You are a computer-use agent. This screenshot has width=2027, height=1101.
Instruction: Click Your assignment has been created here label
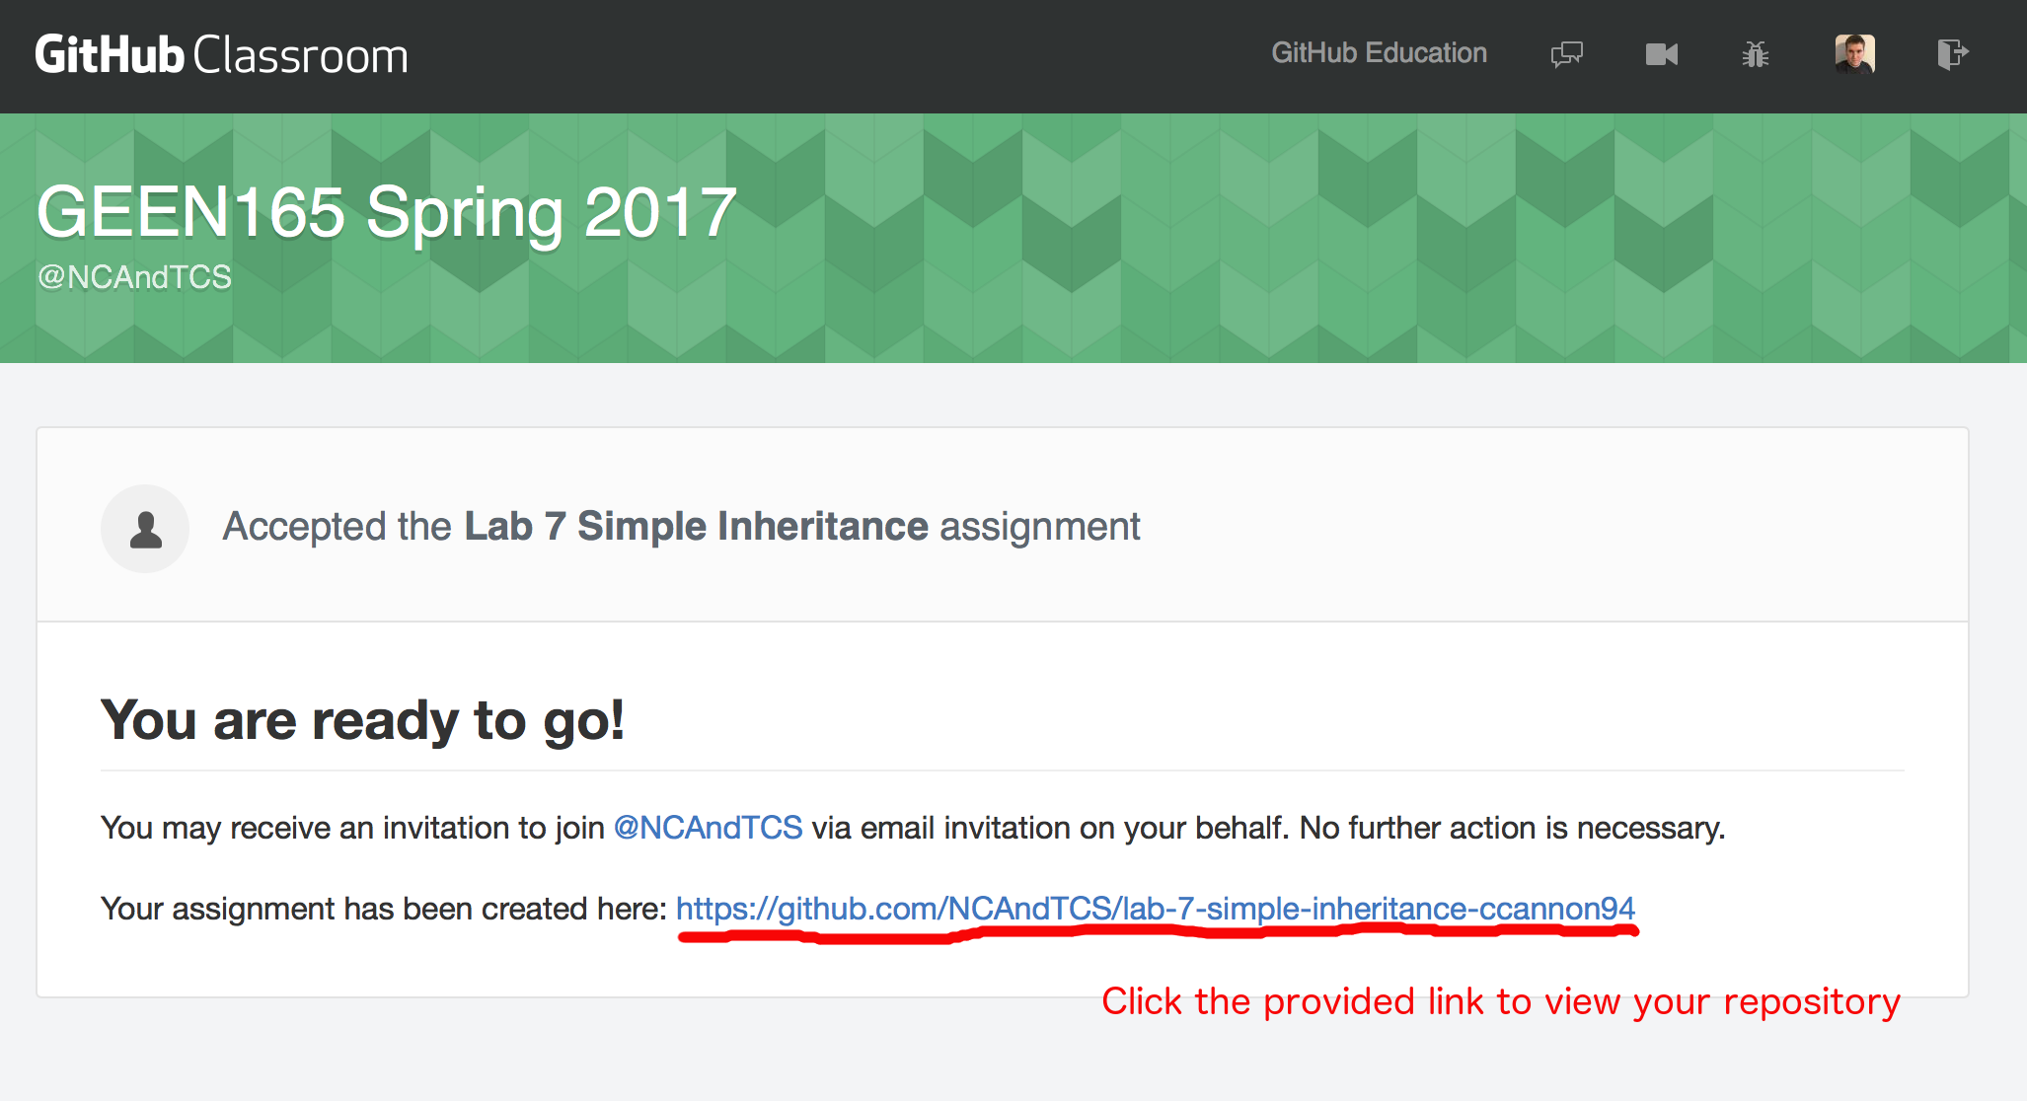(x=384, y=909)
